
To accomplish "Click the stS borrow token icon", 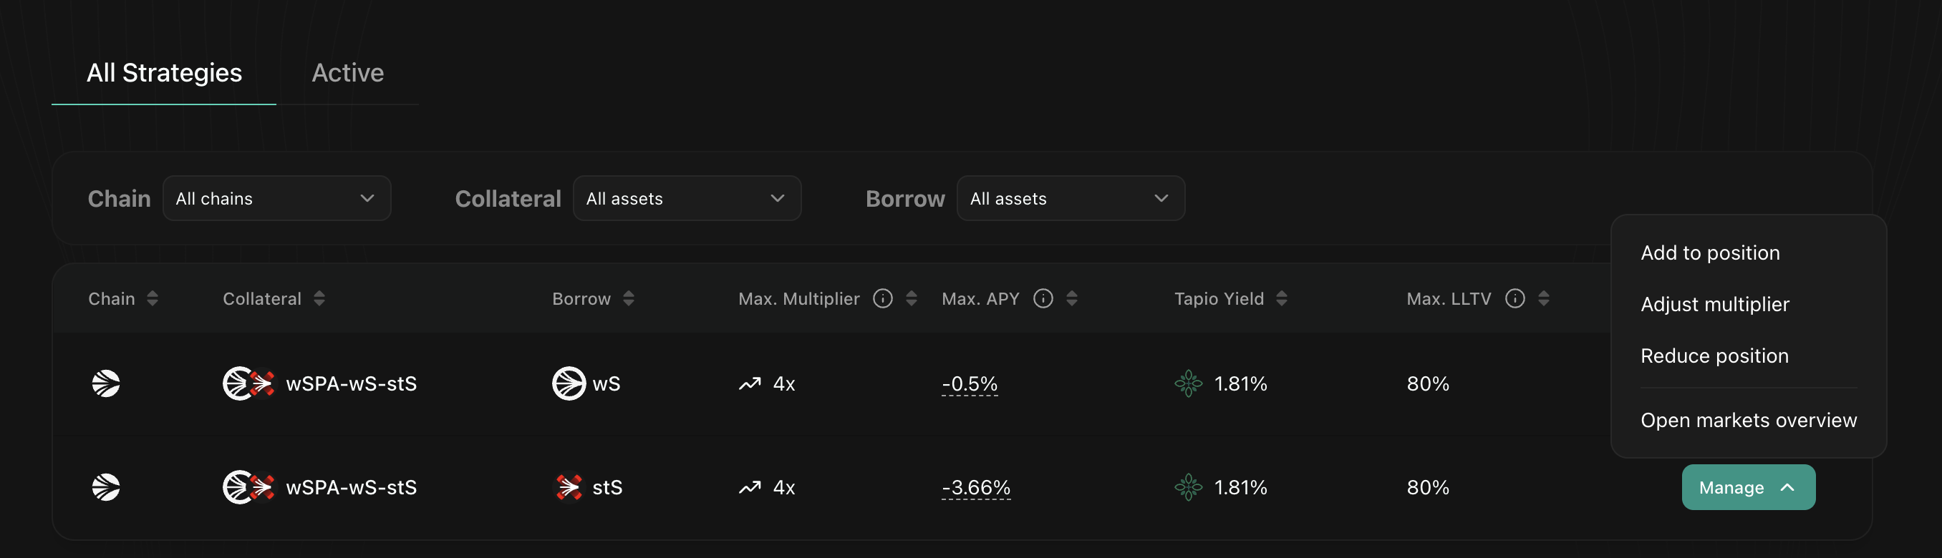I will 569,487.
